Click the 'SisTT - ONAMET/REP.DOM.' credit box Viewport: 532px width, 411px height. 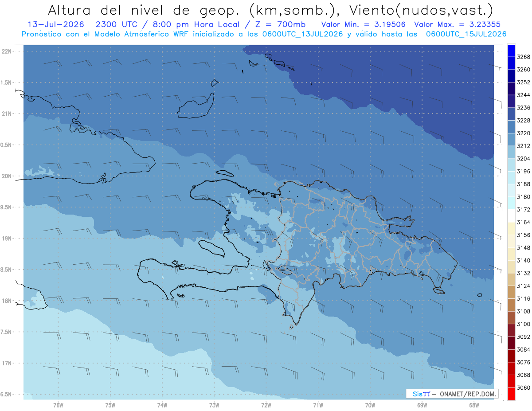click(x=452, y=394)
